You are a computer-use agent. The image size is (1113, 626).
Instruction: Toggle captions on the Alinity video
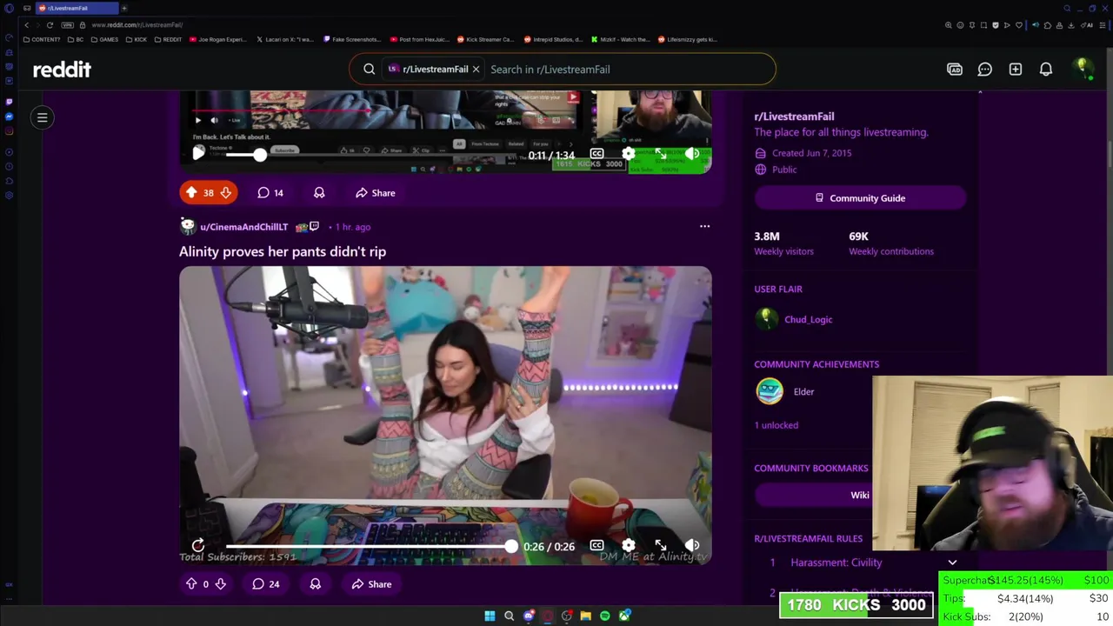click(596, 546)
